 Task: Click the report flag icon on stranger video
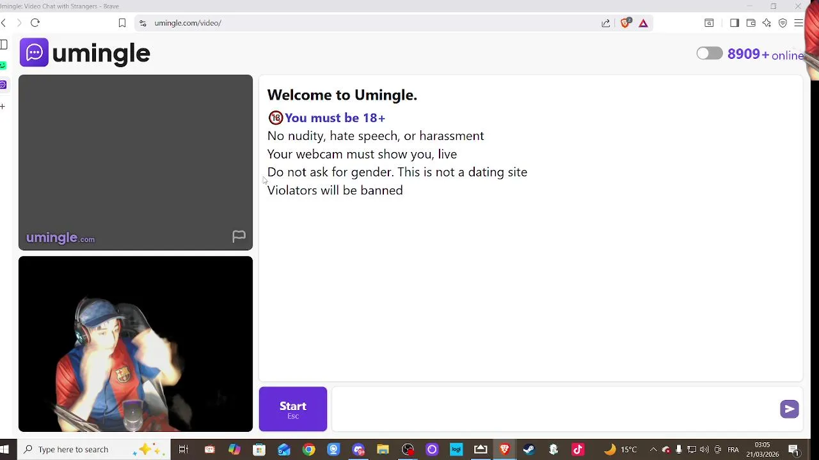tap(239, 236)
